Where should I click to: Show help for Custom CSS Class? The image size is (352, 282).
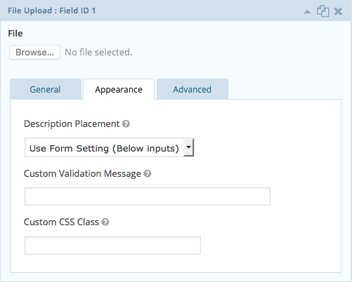[105, 222]
